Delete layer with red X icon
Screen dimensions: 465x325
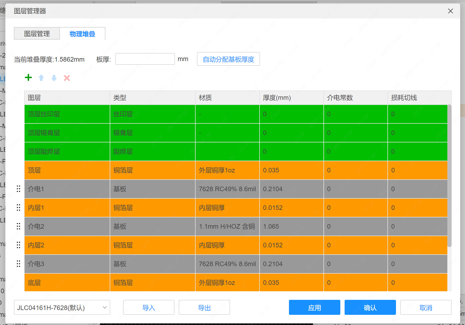67,78
